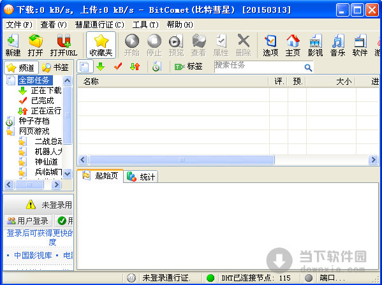
Task: Click the torrent archive clock icon in task toolbar
Action: pyautogui.click(x=157, y=66)
